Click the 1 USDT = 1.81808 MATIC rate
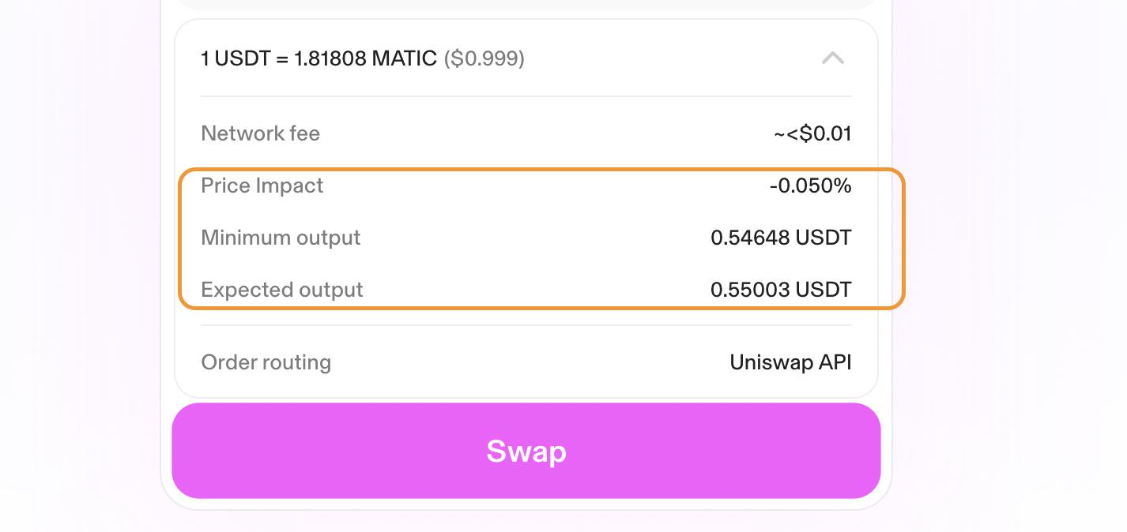Screen dimensions: 1127x532 (318, 58)
